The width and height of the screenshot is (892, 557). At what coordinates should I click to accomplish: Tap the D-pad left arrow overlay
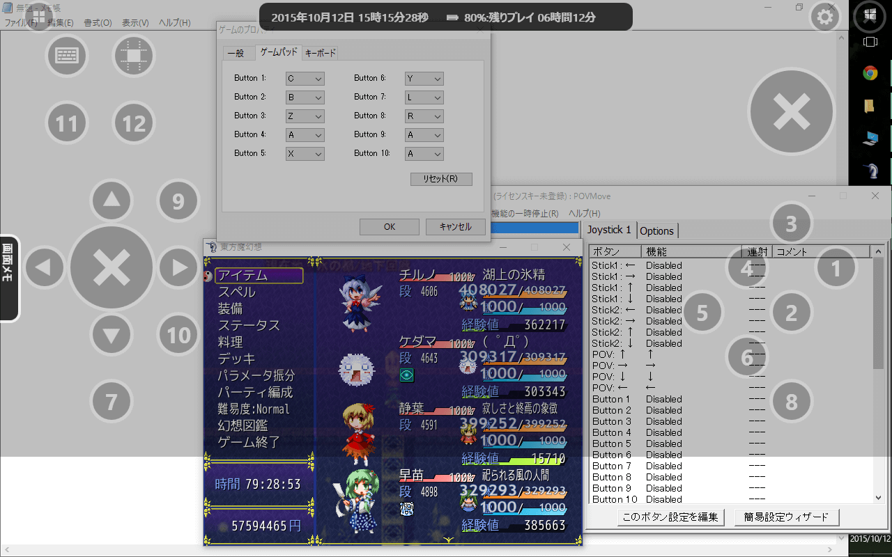pyautogui.click(x=45, y=268)
